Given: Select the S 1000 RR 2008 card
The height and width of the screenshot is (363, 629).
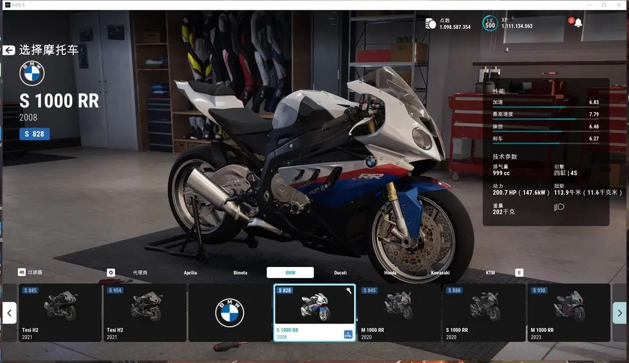Looking at the screenshot, I should coord(314,312).
